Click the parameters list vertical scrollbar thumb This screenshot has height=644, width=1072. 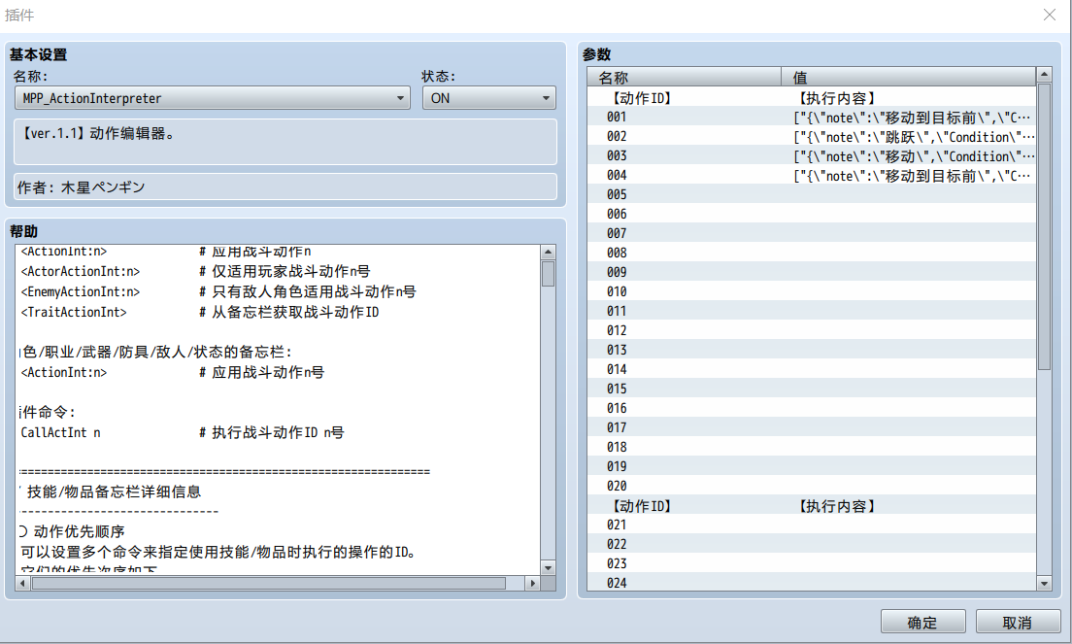tap(1044, 226)
